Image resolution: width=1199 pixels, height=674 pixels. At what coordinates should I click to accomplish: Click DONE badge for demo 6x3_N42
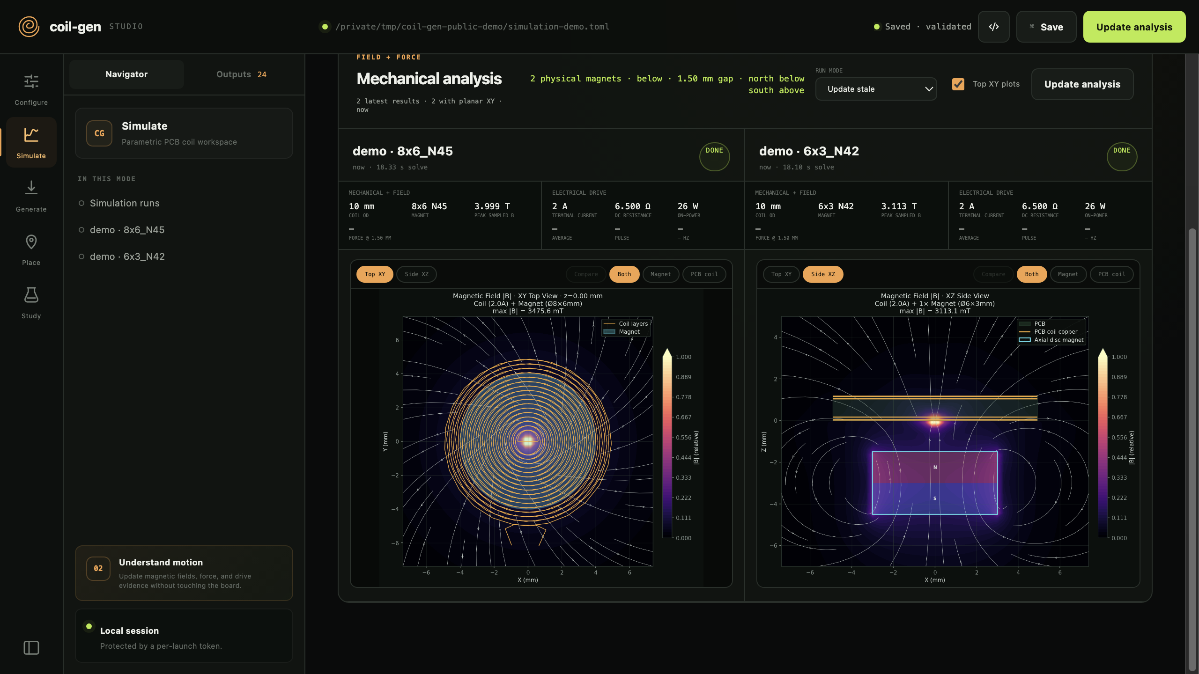pos(1122,156)
